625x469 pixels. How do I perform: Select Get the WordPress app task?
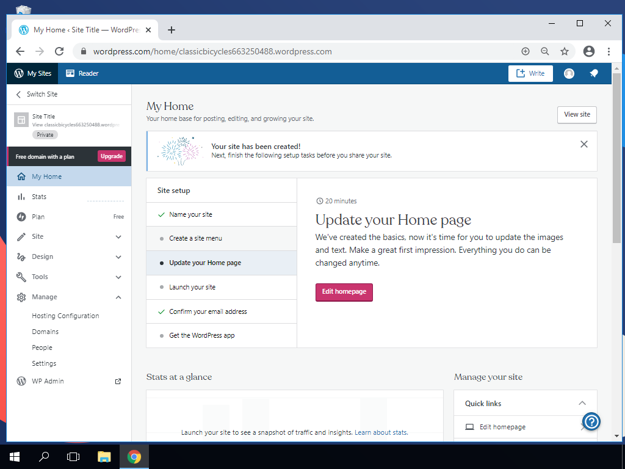click(222, 335)
